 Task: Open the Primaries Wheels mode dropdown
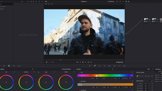[67, 69]
